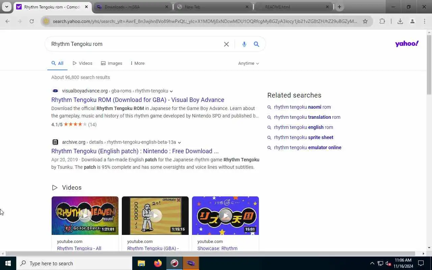Close the Rhythm Tengoku rom tab
Screen dimensions: 432x270
pyautogui.click(x=86, y=7)
